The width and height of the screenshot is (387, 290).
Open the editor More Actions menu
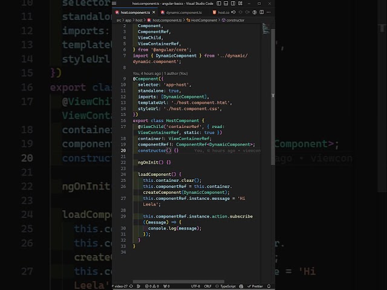click(x=268, y=12)
